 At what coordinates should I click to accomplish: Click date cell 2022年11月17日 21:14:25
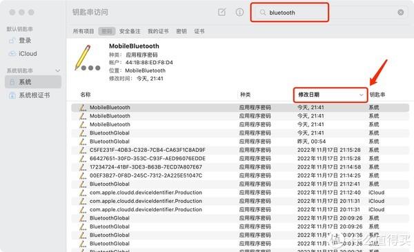[328, 175]
